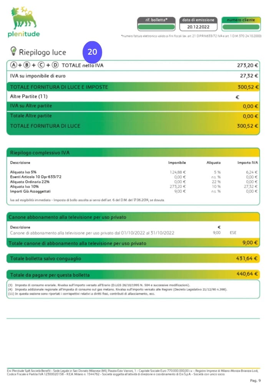The image size is (269, 385).
Task: Click the circled letter A symbol
Action: click(x=14, y=65)
